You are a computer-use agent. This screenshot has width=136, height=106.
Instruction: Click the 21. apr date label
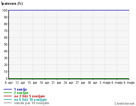pyautogui.click(x=56, y=83)
